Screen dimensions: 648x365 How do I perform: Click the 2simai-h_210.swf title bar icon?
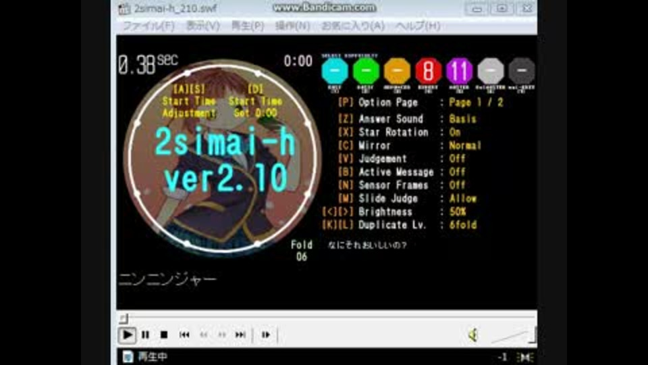pos(124,9)
